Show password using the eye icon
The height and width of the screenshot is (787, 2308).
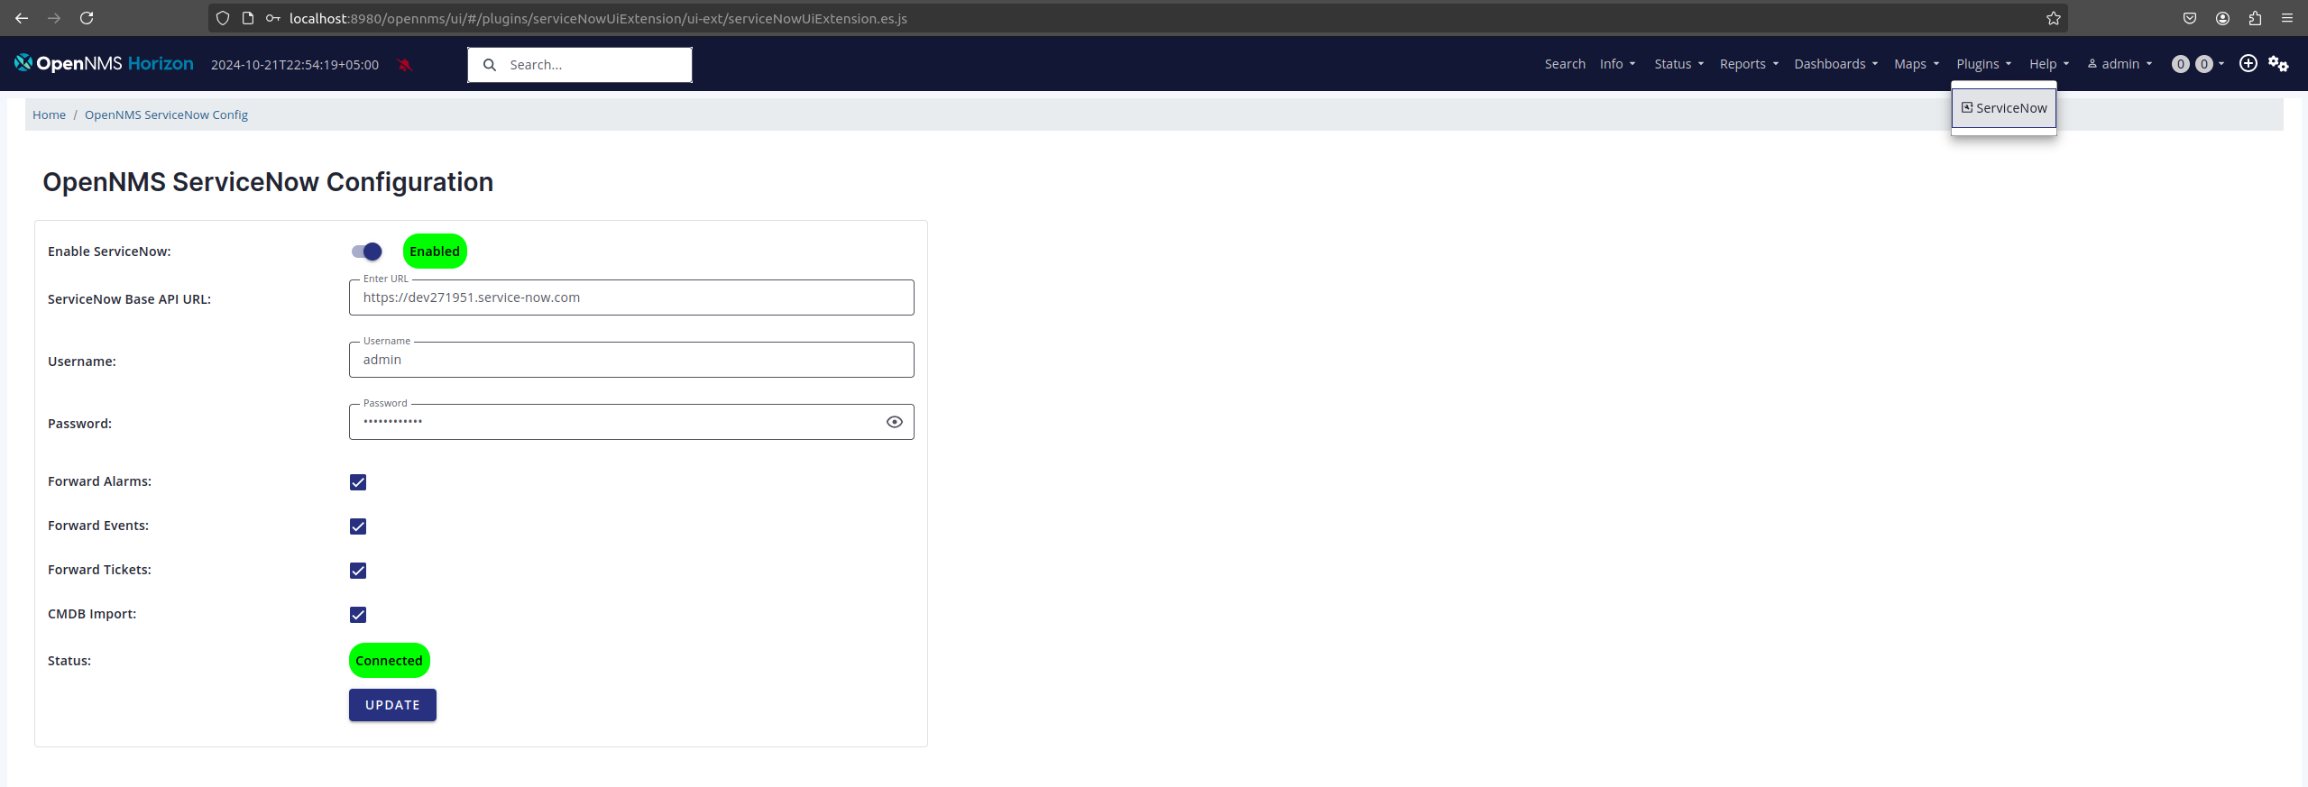point(894,422)
